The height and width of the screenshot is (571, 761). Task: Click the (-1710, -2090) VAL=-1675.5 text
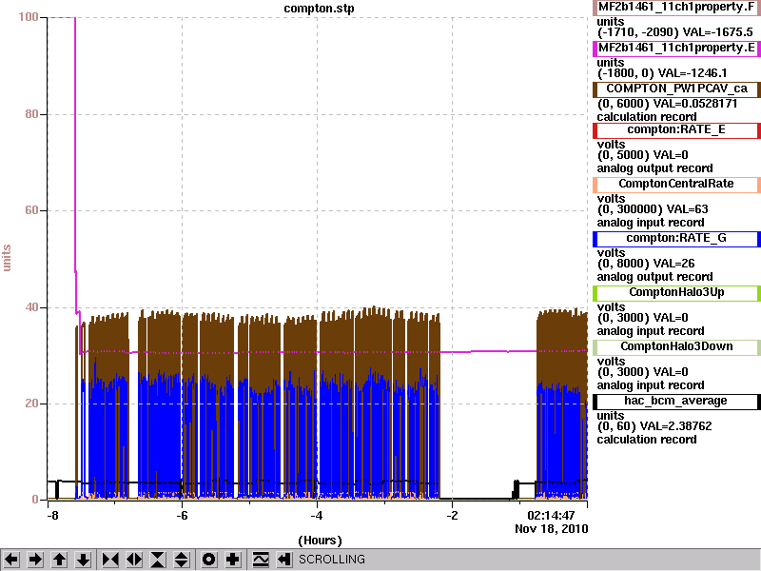click(x=675, y=32)
